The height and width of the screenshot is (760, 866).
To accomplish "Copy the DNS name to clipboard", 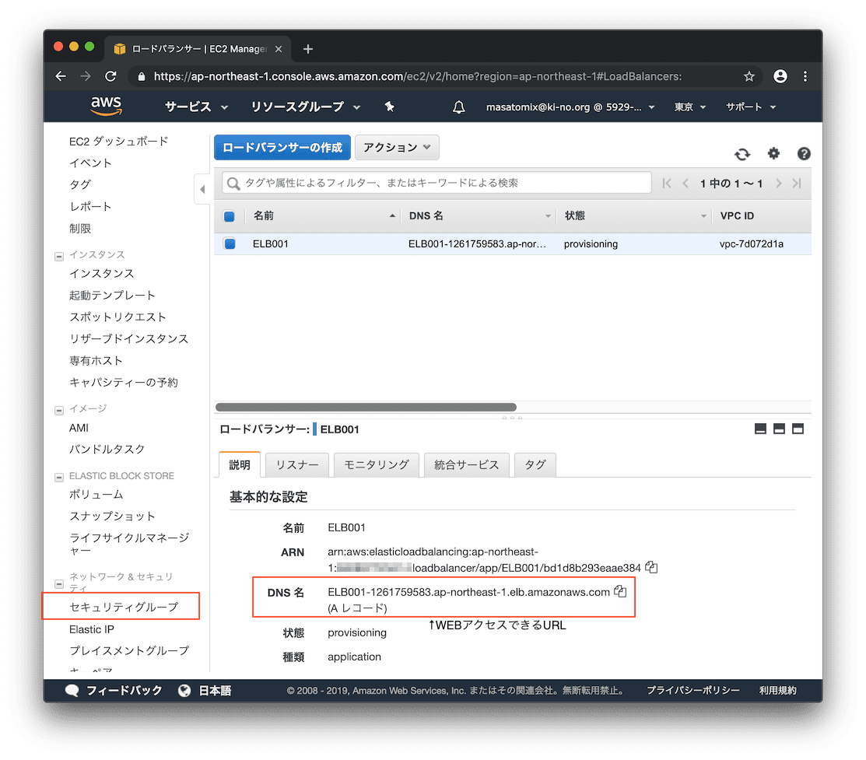I will (x=620, y=591).
